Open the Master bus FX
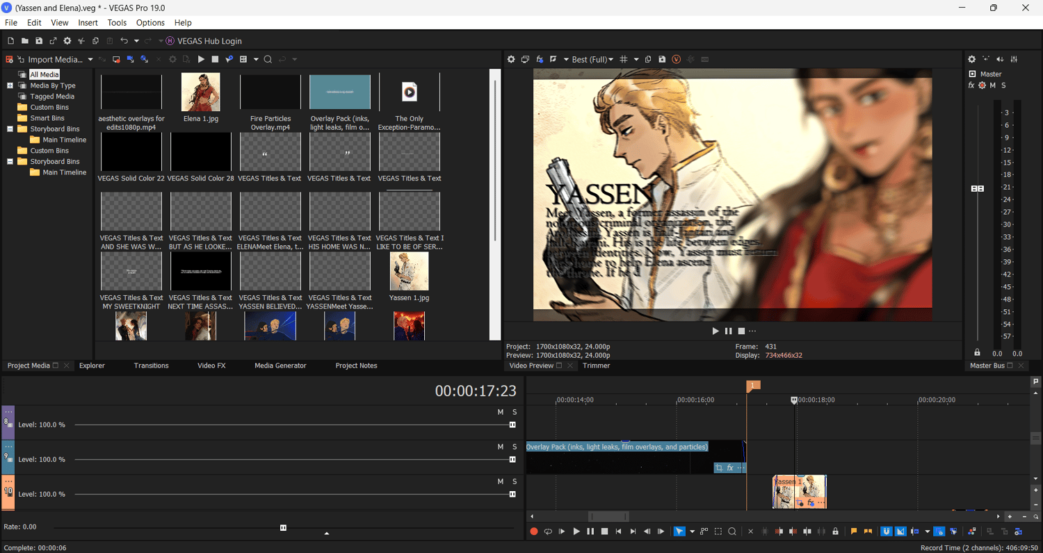1043x553 pixels. (x=971, y=85)
